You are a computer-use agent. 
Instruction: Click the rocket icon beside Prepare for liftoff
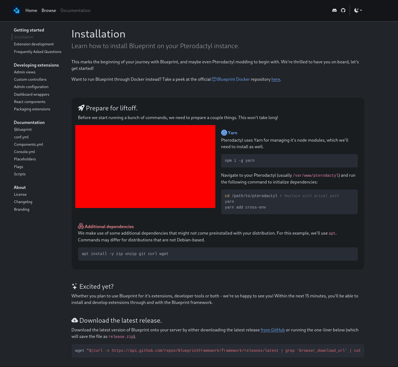[81, 108]
